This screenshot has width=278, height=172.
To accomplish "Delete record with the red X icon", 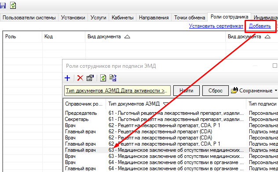I will (80, 78).
